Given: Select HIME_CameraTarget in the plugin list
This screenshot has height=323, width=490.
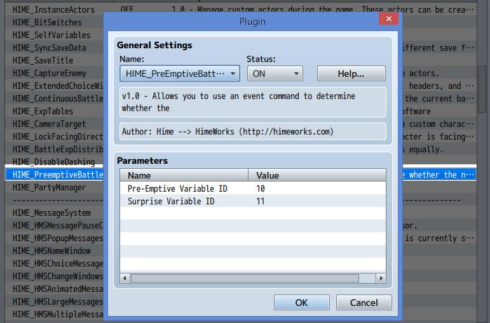Looking at the screenshot, I should coord(49,124).
